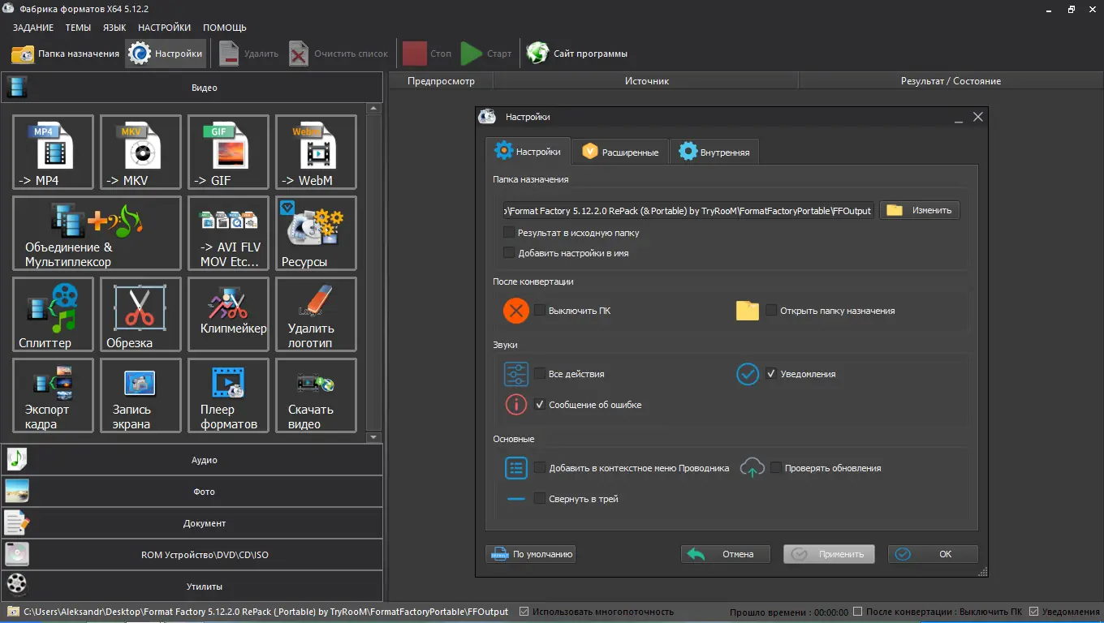This screenshot has width=1104, height=623.
Task: Open the НАСТРОЙКИ menu in menu bar
Action: pyautogui.click(x=165, y=28)
